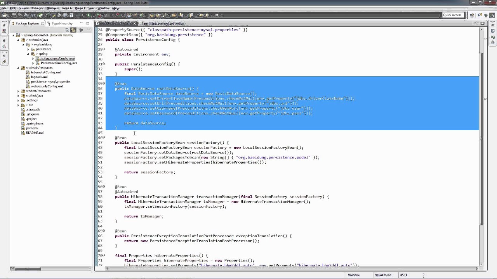The width and height of the screenshot is (497, 279).
Task: Select the rightmost perspective icon in toolbar
Action: click(x=492, y=15)
